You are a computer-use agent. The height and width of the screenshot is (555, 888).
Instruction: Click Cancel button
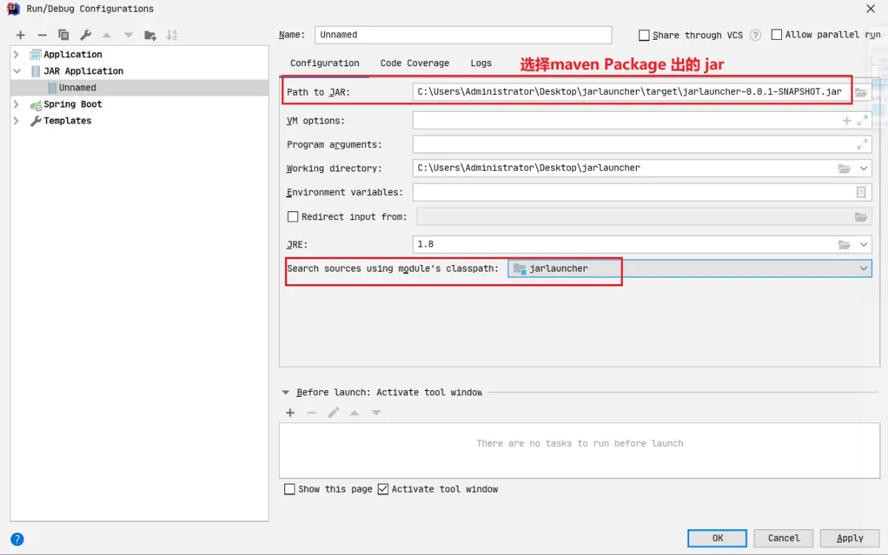point(783,538)
